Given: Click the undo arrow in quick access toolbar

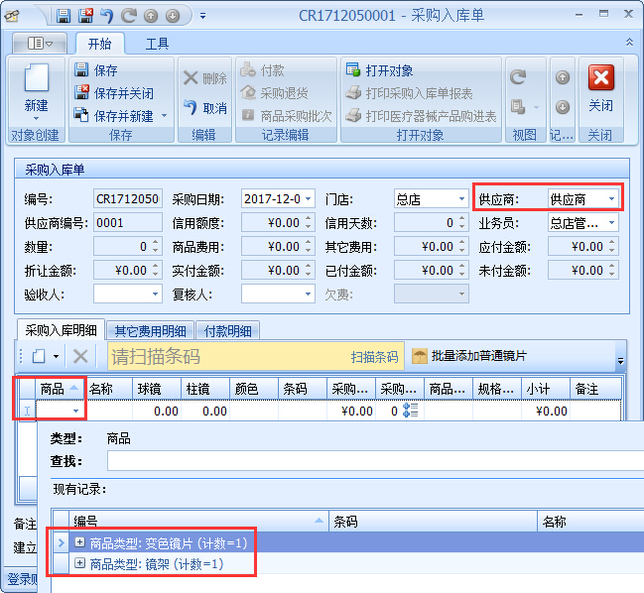Looking at the screenshot, I should coord(107,16).
